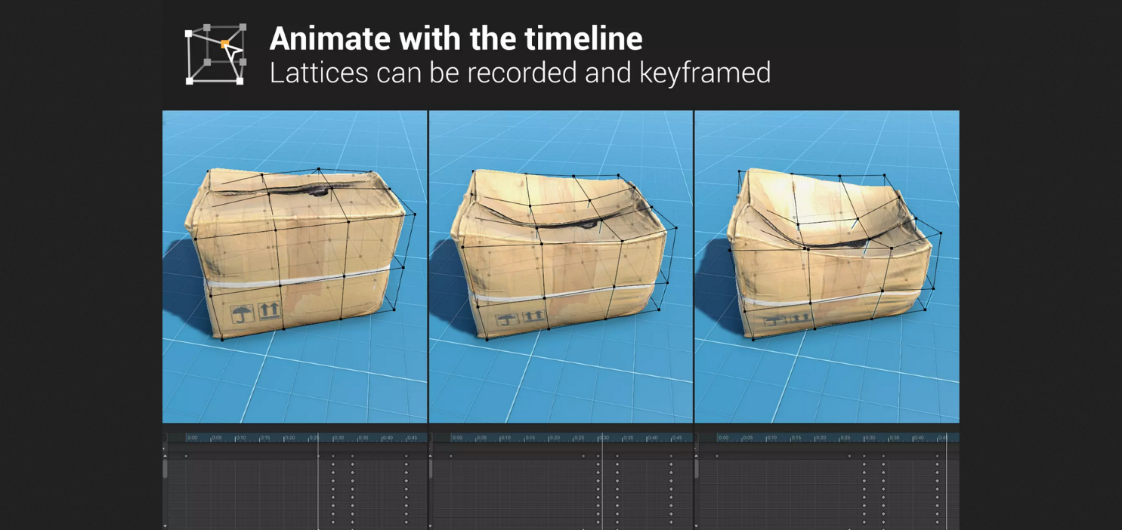Click the middle timeline's vertical scrollbar thumb

[431, 469]
